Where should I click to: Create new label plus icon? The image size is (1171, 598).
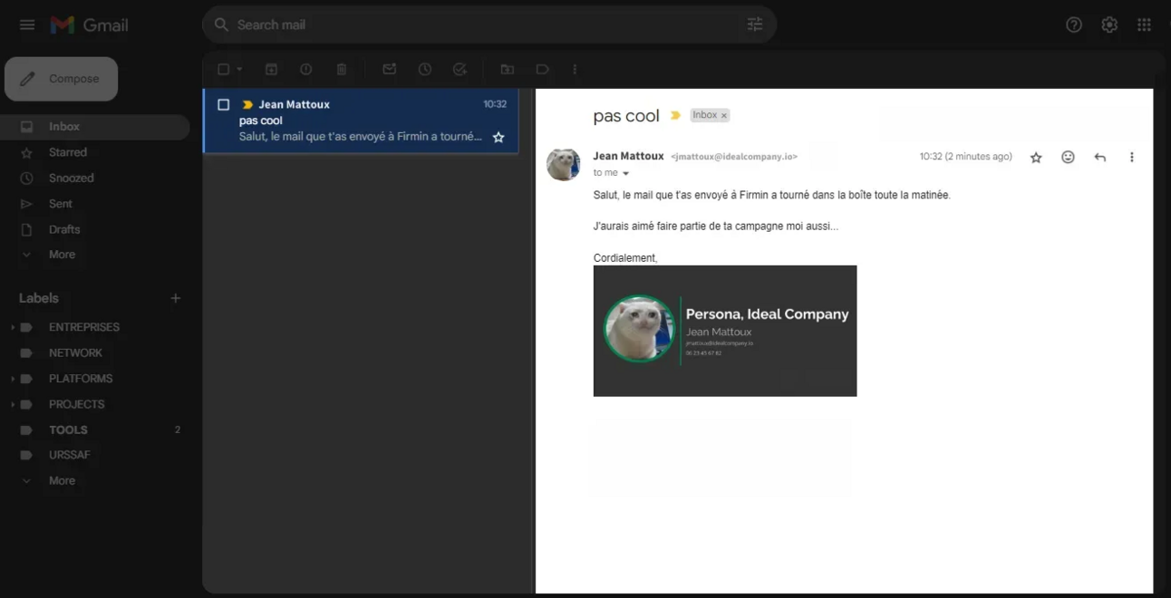[176, 298]
